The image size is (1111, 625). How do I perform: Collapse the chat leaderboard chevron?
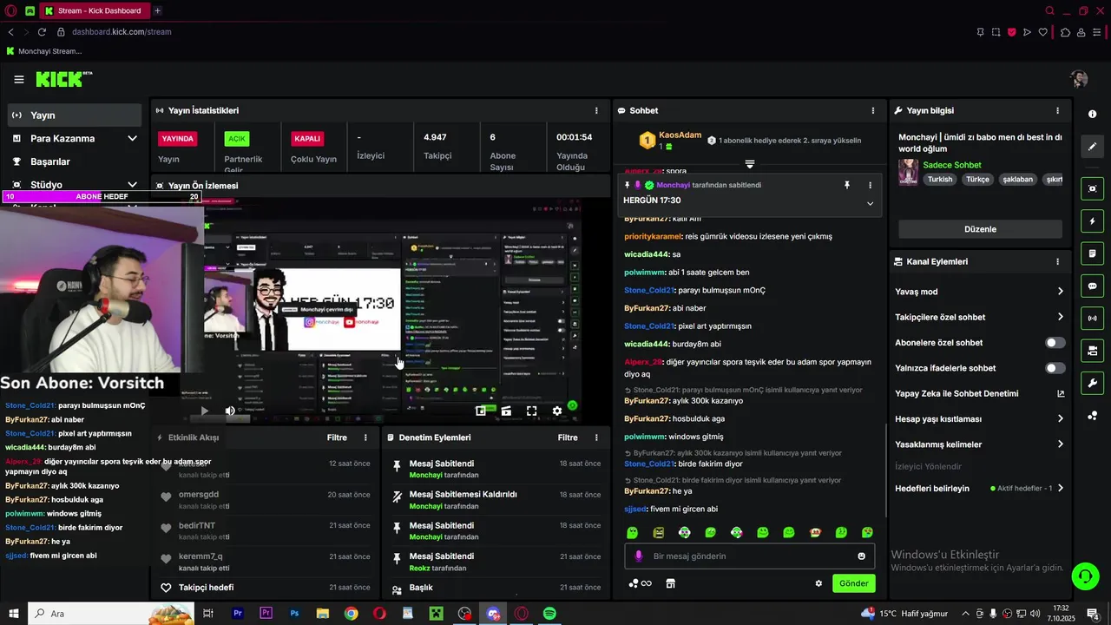(x=750, y=163)
